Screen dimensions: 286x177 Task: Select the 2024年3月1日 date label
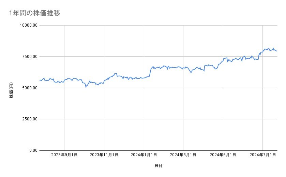pyautogui.click(x=183, y=155)
